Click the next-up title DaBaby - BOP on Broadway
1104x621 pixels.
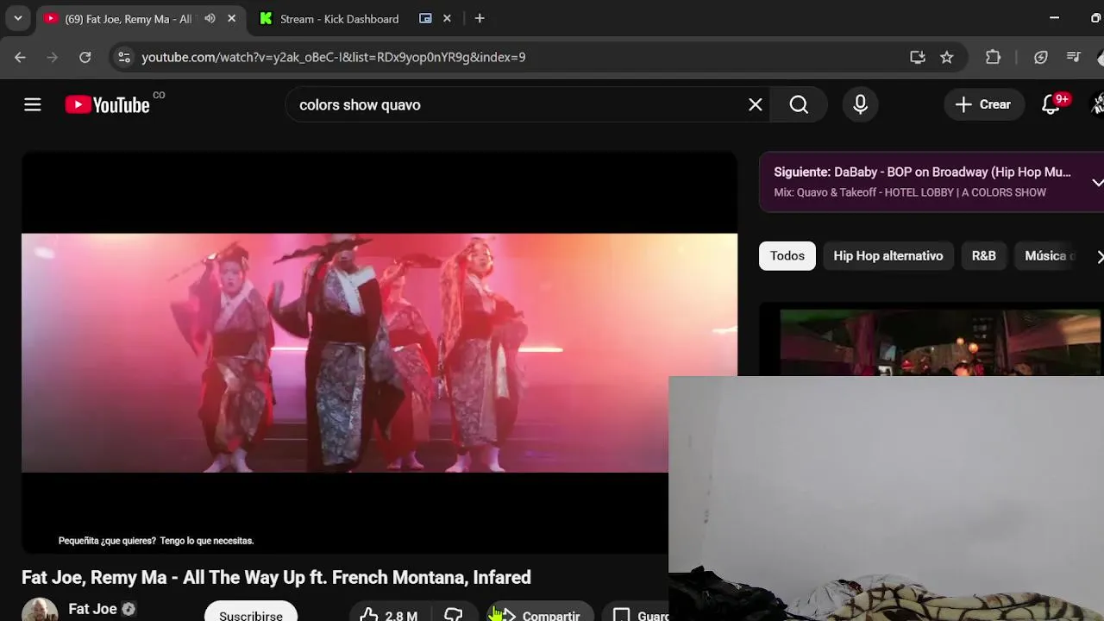952,172
